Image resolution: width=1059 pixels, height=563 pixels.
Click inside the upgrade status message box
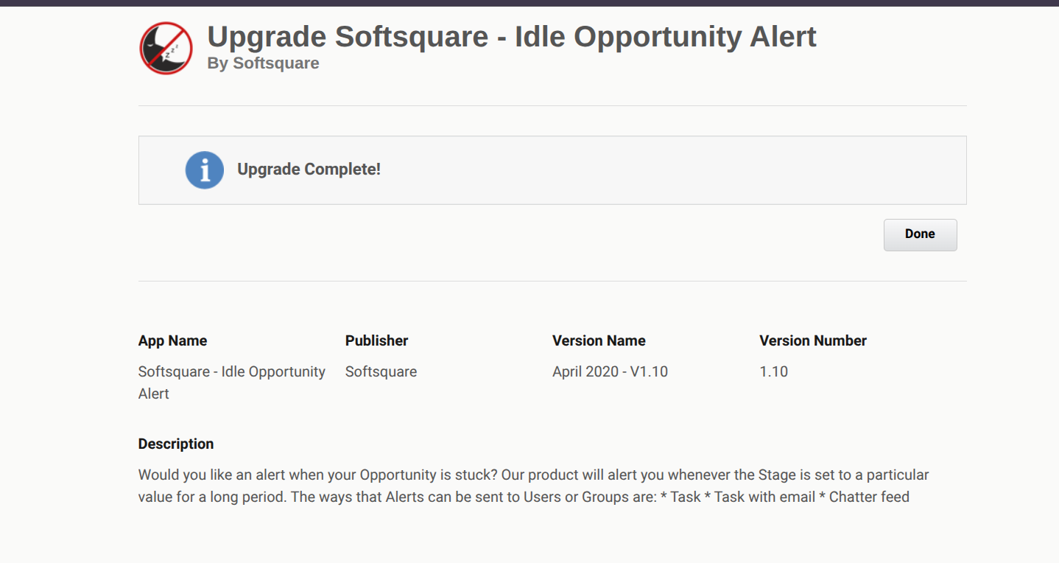tap(552, 170)
